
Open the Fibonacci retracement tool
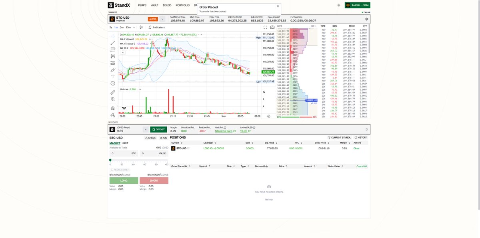point(113,50)
